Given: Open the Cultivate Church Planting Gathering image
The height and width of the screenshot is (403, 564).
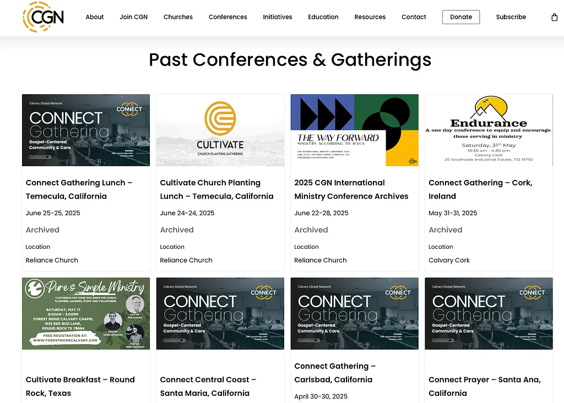Looking at the screenshot, I should (220, 130).
